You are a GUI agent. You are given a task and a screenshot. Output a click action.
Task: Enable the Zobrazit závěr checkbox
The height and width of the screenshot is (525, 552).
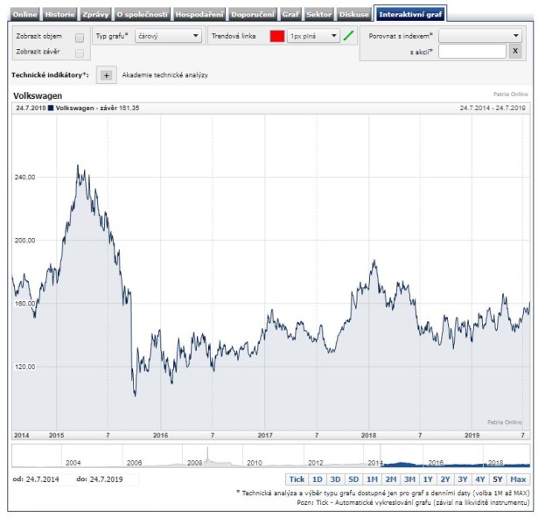pos(80,52)
